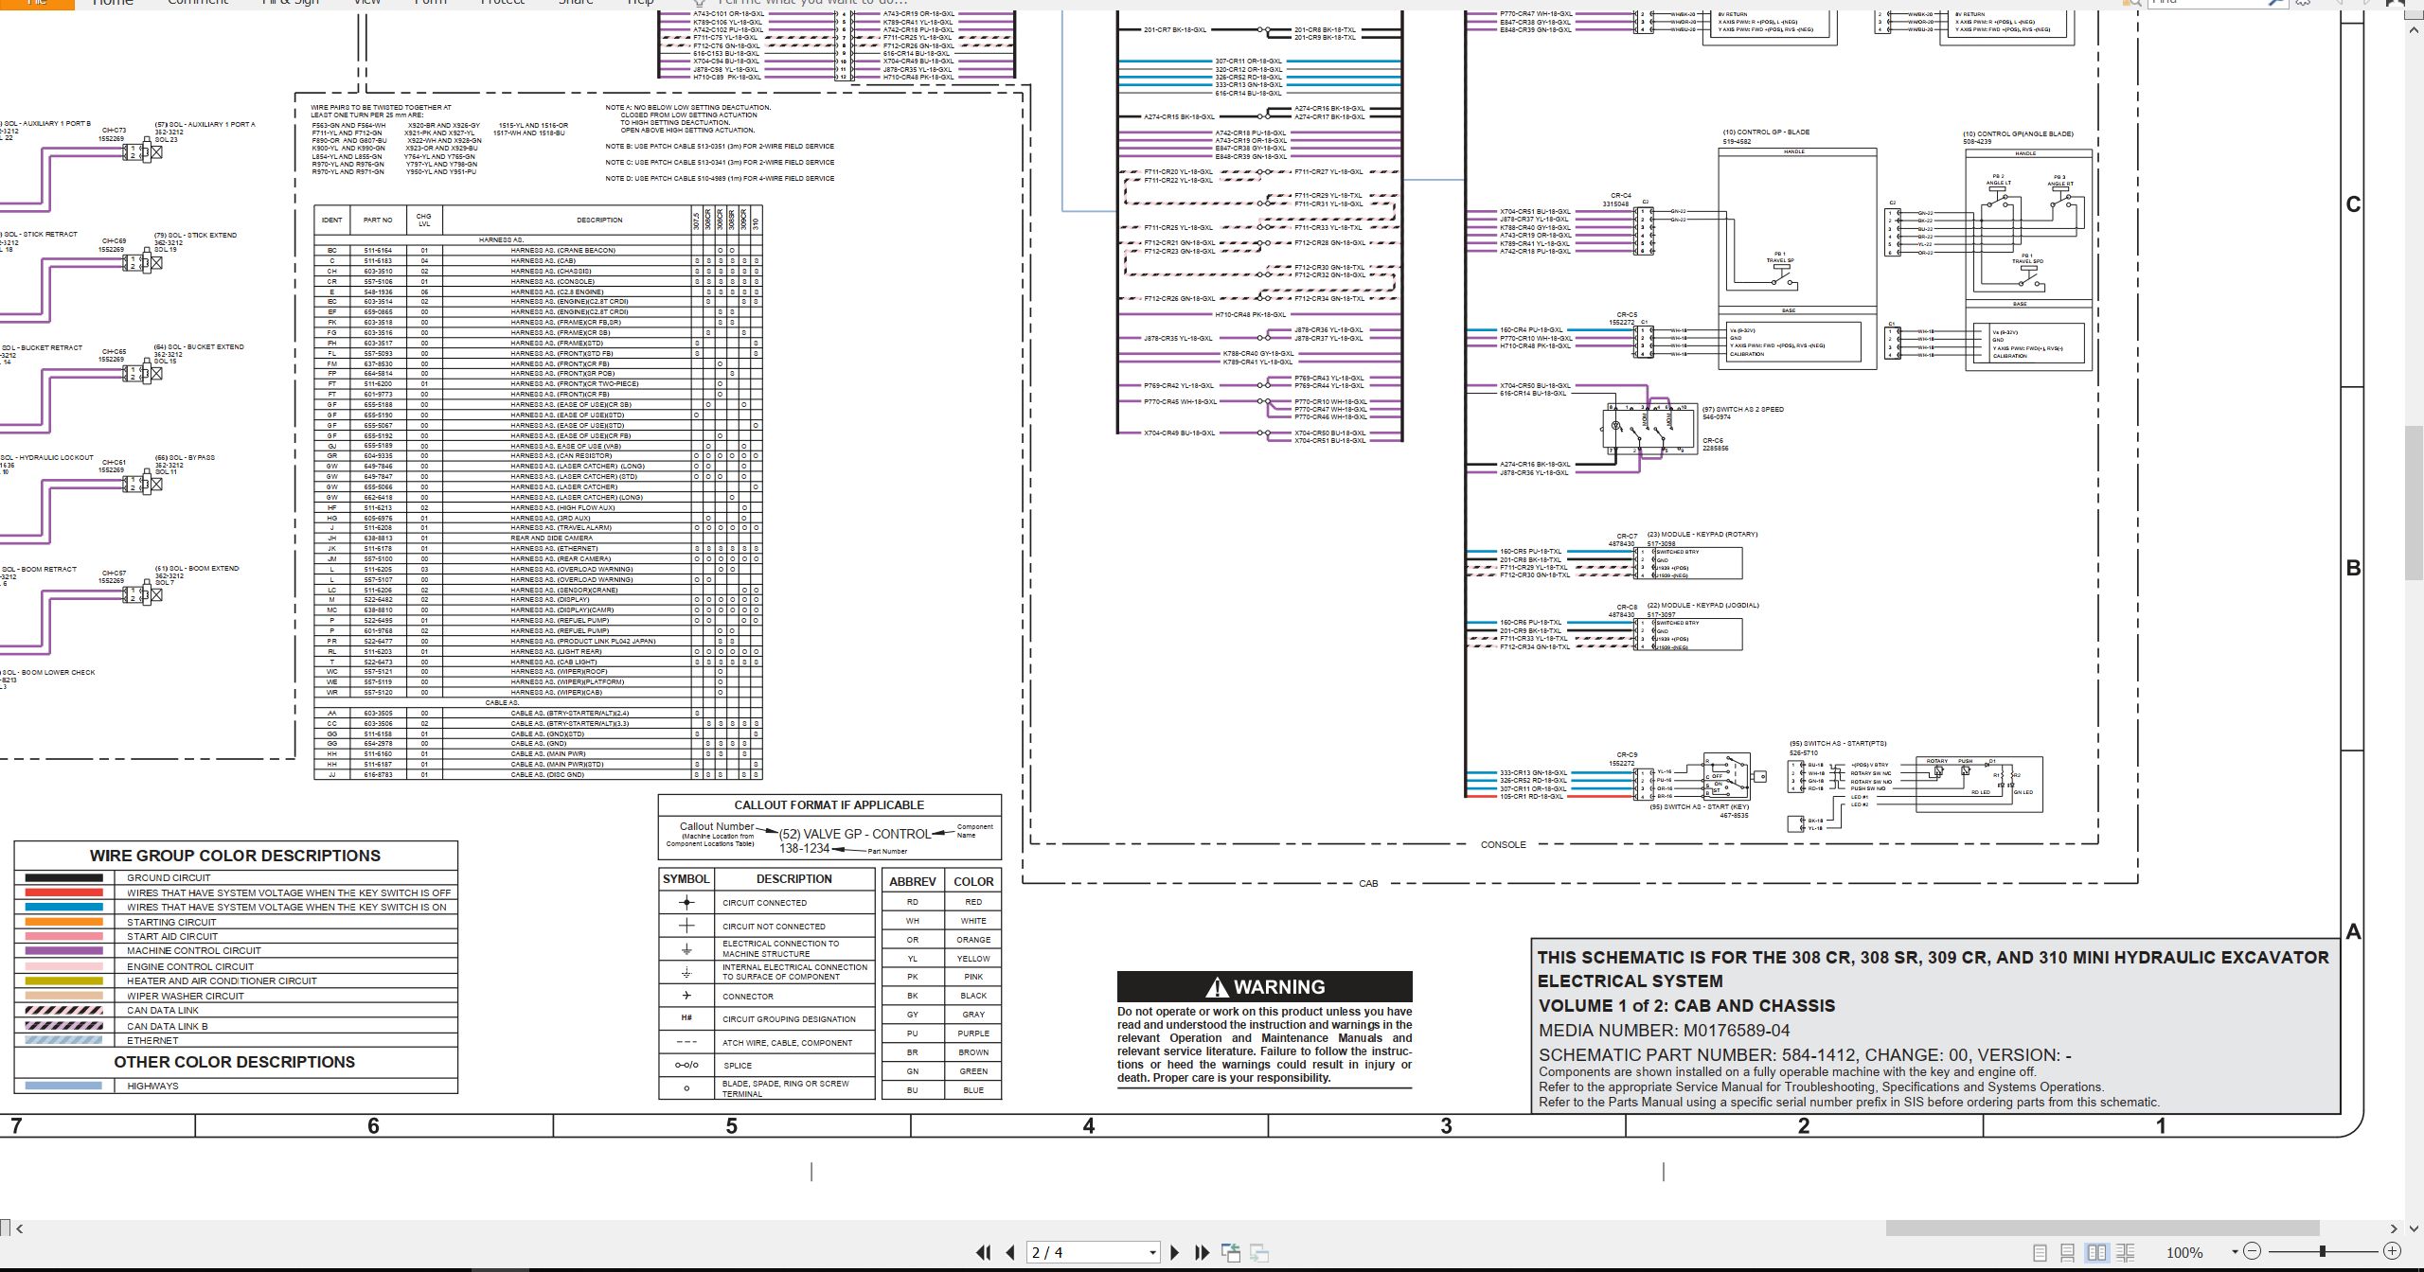Switch to single page view
Image resolution: width=2424 pixels, height=1272 pixels.
click(2041, 1252)
